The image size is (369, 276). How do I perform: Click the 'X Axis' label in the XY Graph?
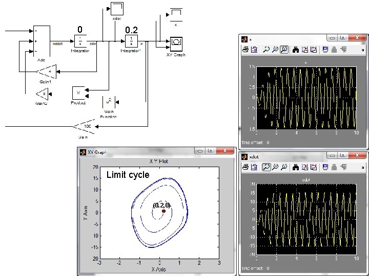158,269
